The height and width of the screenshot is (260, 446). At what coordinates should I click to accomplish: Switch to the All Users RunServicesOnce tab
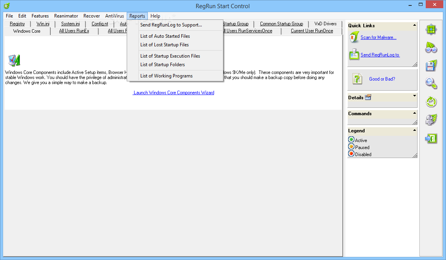coord(248,31)
